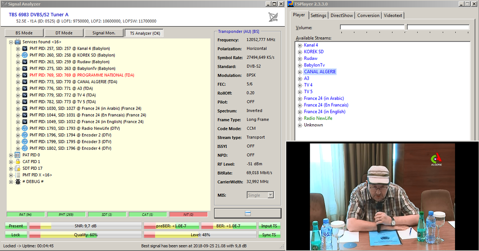Viewport: 479px width, 251px height.
Task: Click the bug icon beside # DEBUG #
Action: coord(18,181)
